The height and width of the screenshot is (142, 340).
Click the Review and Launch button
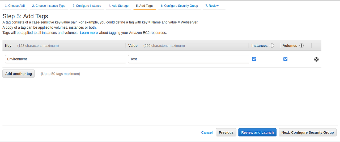tap(257, 132)
